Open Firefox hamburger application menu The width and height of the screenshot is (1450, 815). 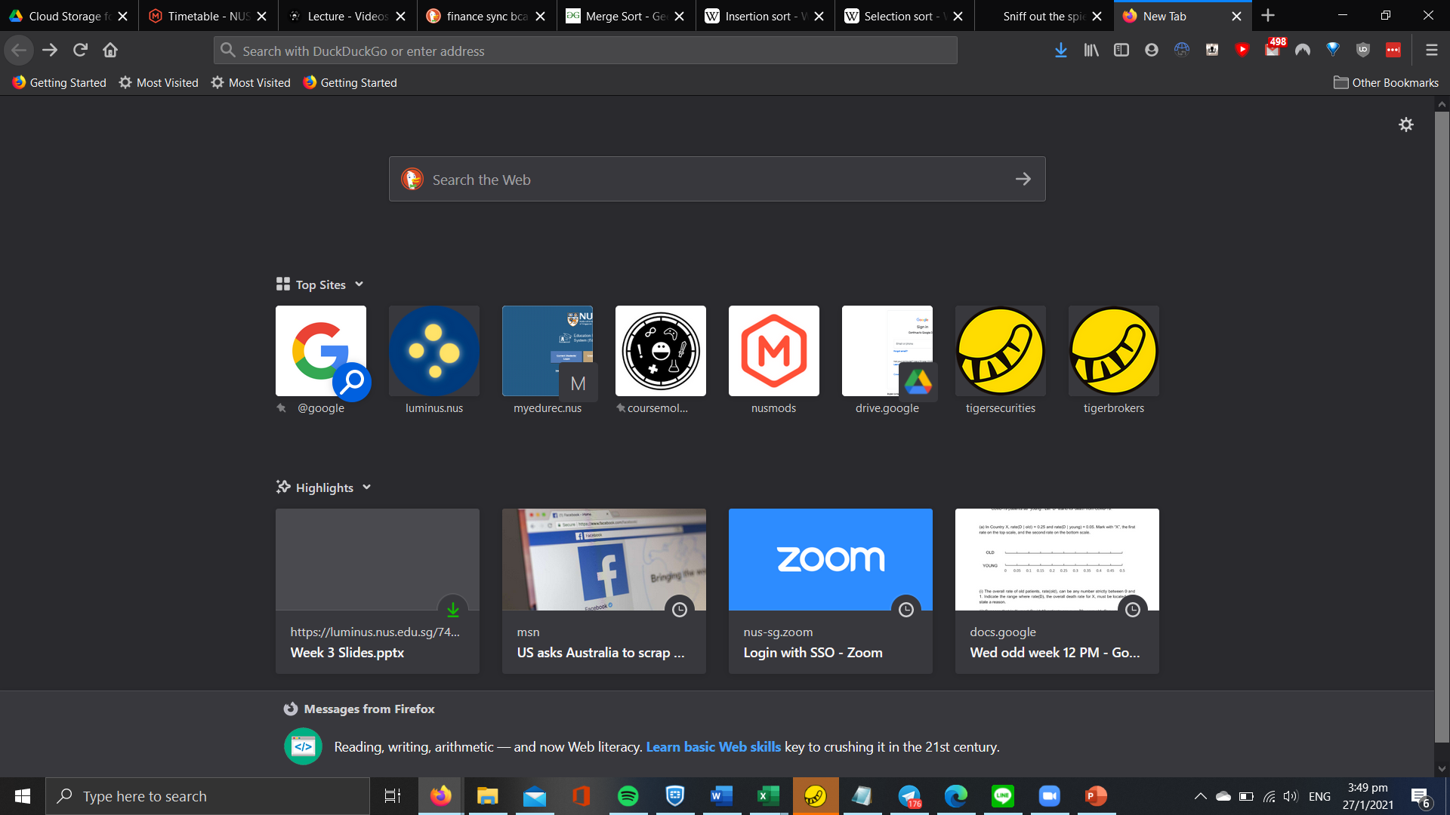(1431, 50)
